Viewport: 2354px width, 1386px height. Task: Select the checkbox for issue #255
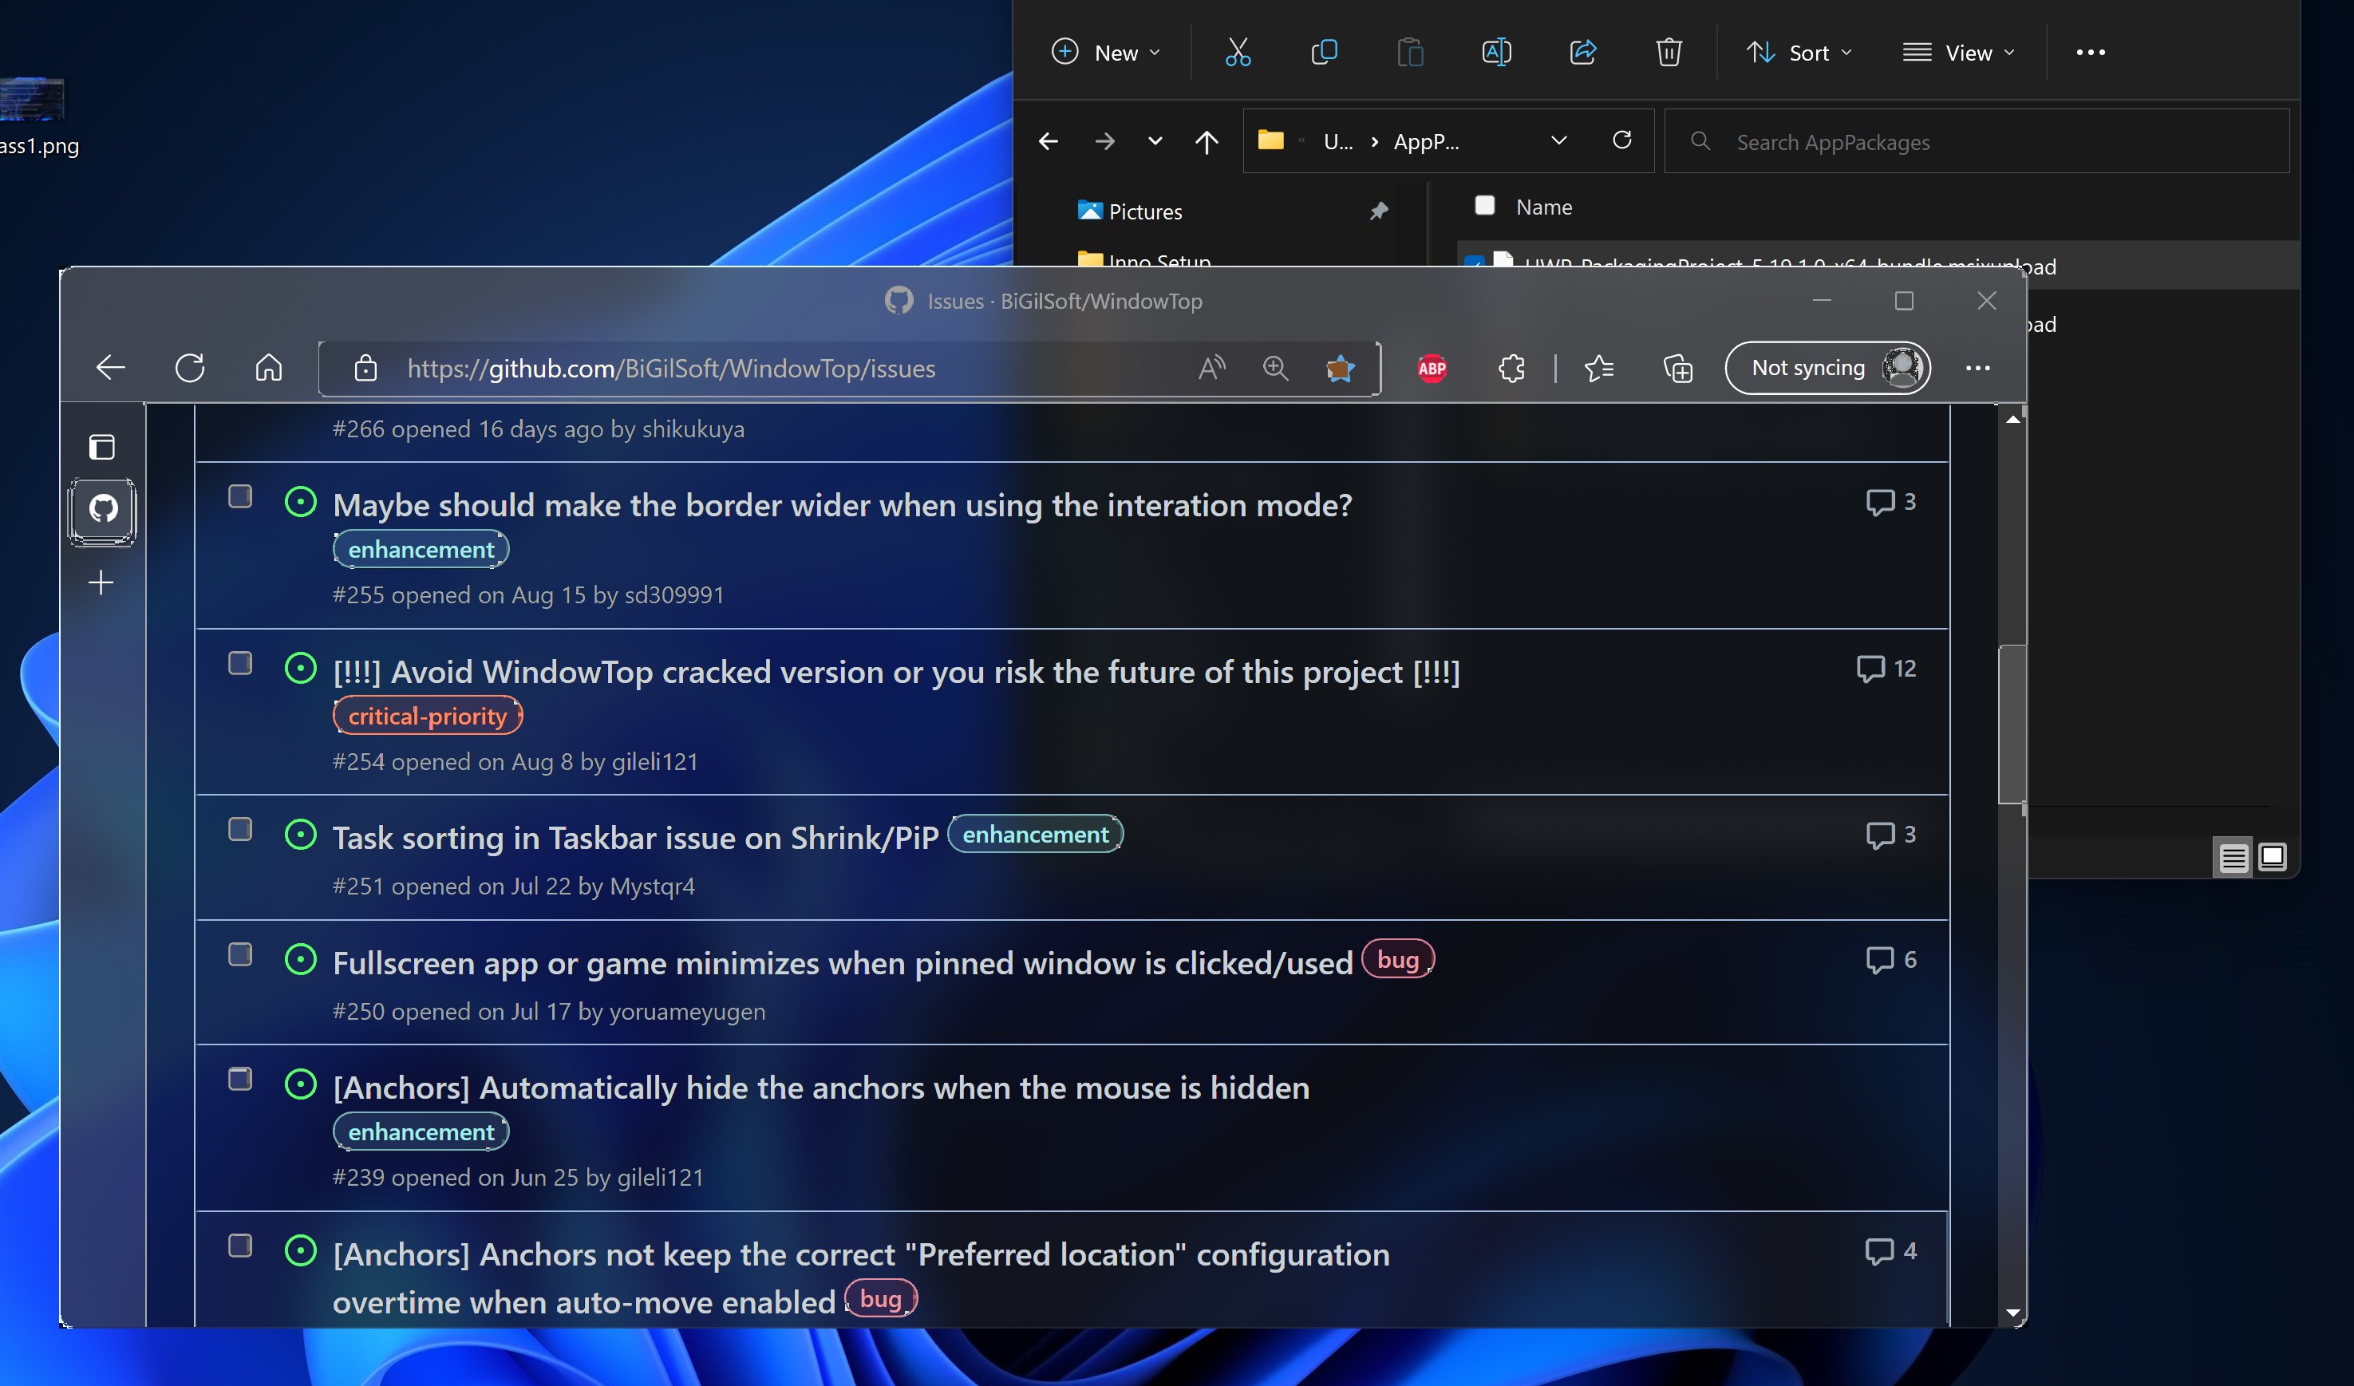click(240, 496)
